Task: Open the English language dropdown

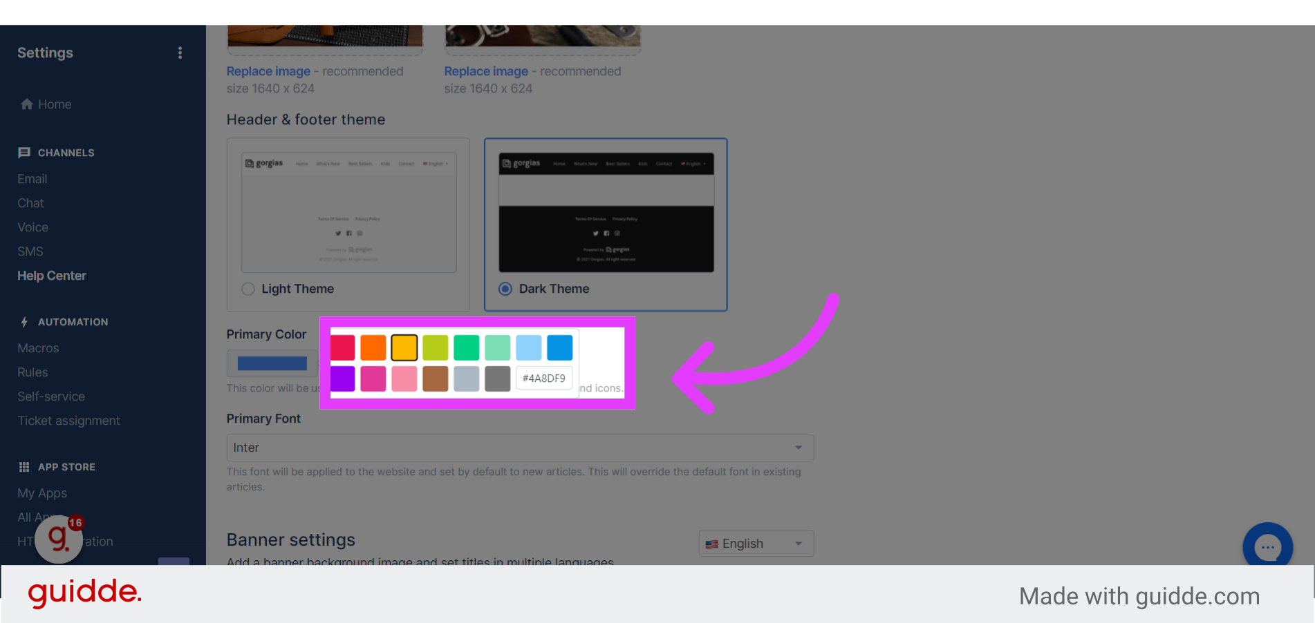Action: coord(756,544)
